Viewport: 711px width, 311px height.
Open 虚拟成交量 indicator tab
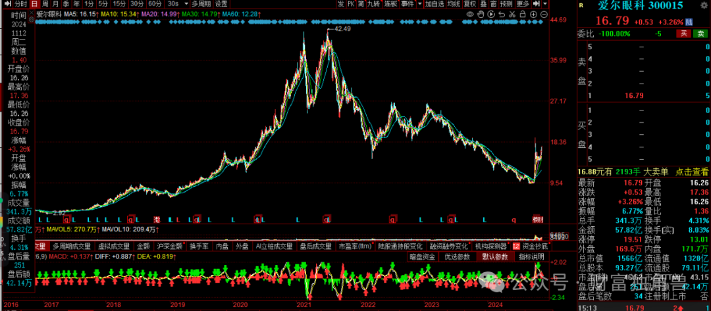tap(114, 247)
